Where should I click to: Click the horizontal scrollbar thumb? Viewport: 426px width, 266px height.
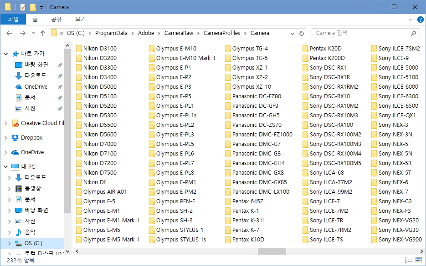coord(272,251)
